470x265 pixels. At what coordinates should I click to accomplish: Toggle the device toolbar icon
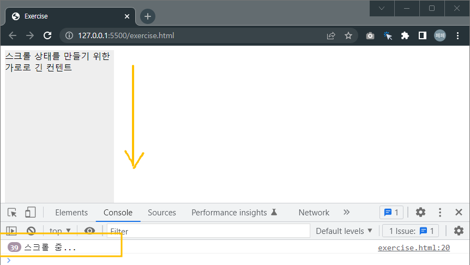[x=31, y=212]
